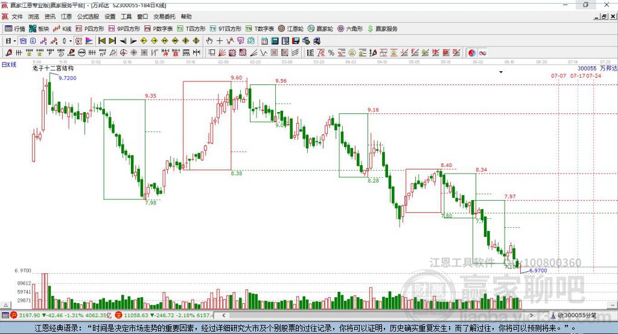Select the target circle crosshair tool
The image size is (618, 334).
123,52
